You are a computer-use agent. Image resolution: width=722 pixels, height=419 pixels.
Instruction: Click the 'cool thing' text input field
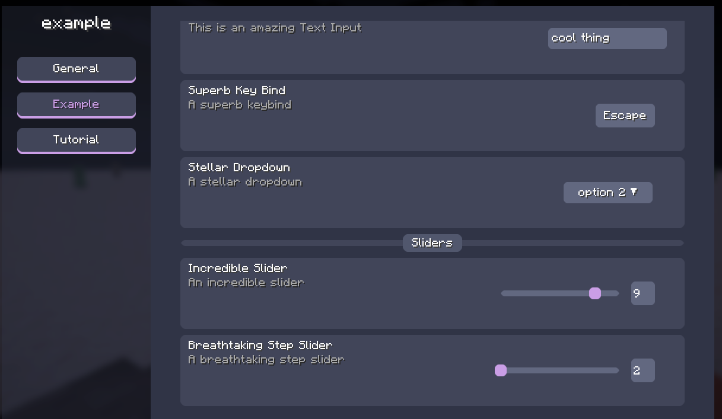[607, 39]
